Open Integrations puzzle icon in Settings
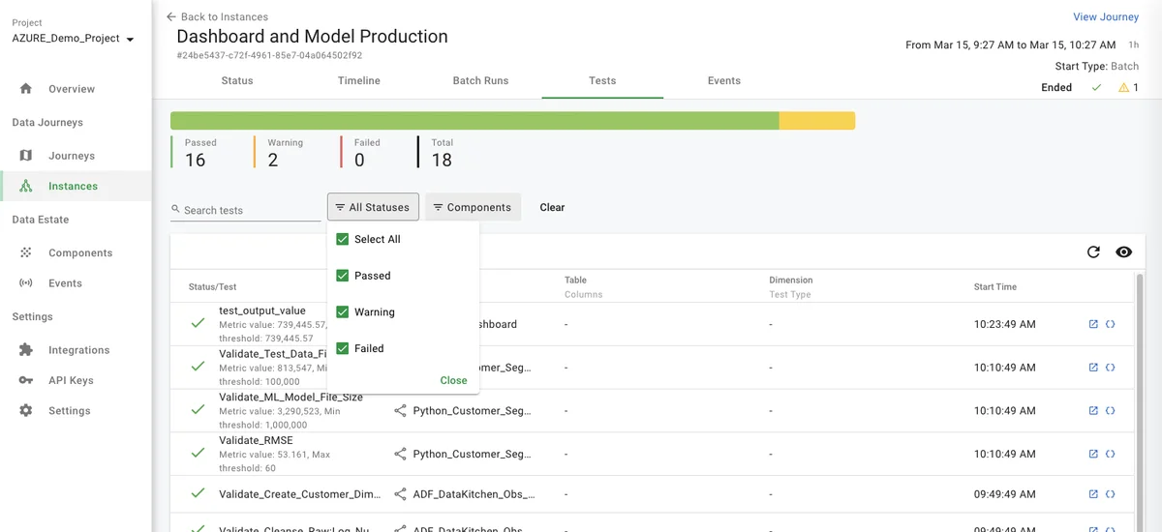Image resolution: width=1162 pixels, height=532 pixels. (x=26, y=350)
